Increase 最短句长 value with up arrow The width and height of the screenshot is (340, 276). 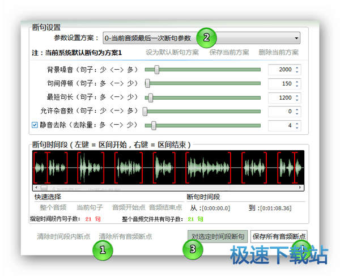297,95
